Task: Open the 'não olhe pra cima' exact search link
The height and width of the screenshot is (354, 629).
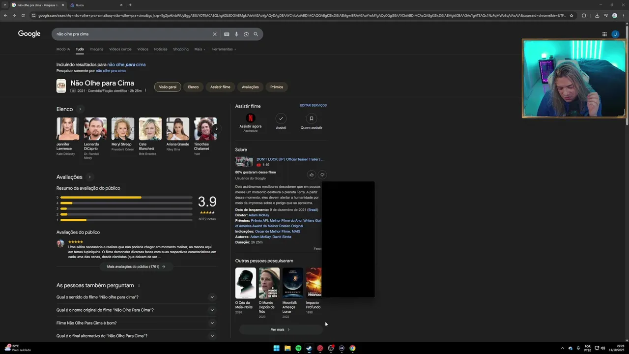Action: click(111, 71)
